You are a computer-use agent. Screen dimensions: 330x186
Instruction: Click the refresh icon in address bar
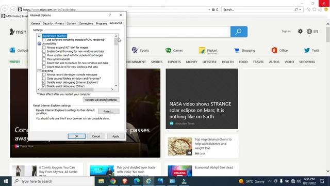[x=217, y=9]
